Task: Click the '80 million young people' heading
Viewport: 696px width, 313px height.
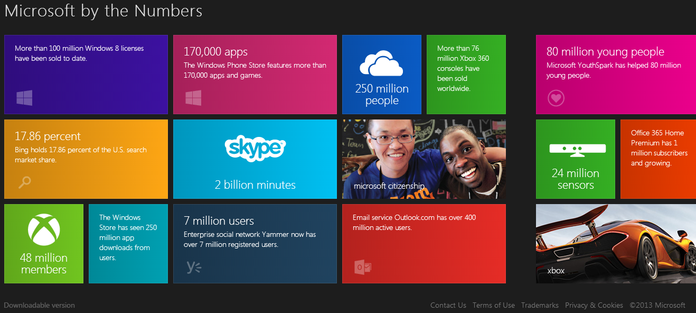Action: (x=605, y=52)
